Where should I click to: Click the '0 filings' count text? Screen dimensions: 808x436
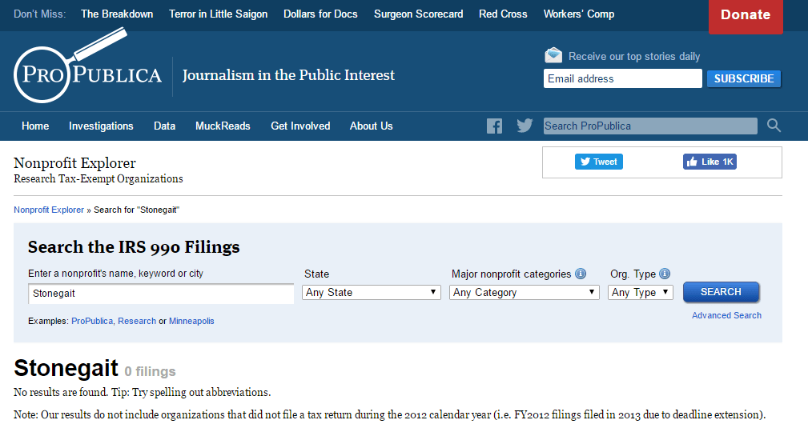point(150,372)
